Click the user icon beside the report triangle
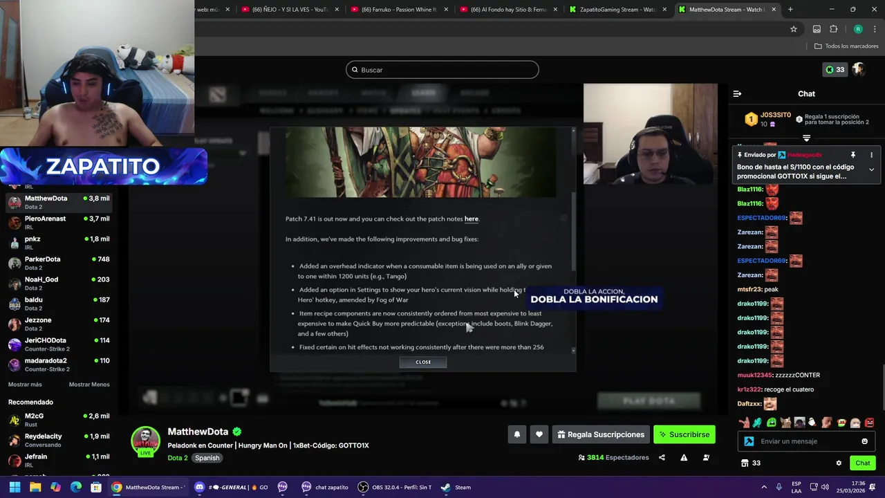Viewport: 885px width, 498px height. click(706, 457)
